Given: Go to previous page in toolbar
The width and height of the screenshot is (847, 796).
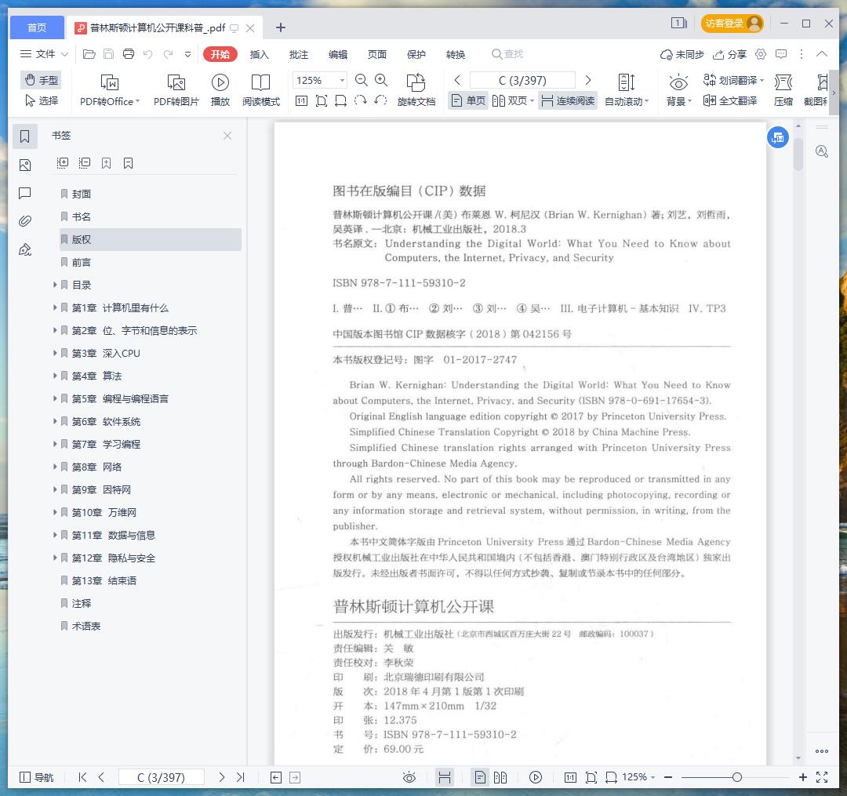Looking at the screenshot, I should coord(457,81).
